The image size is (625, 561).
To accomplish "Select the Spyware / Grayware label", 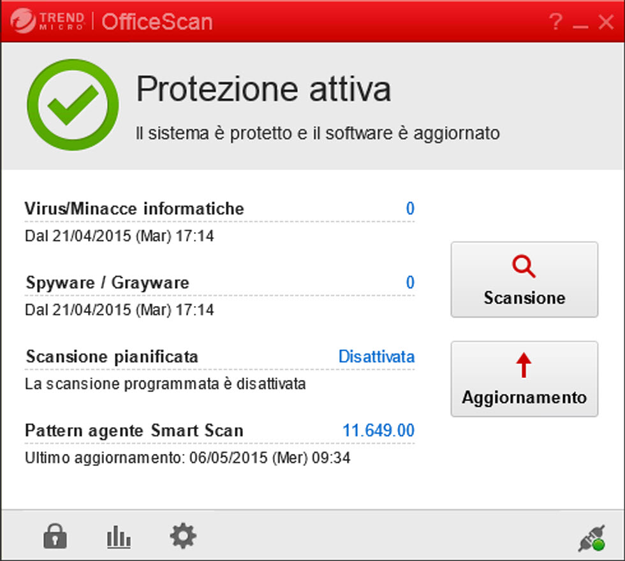I will 107,282.
